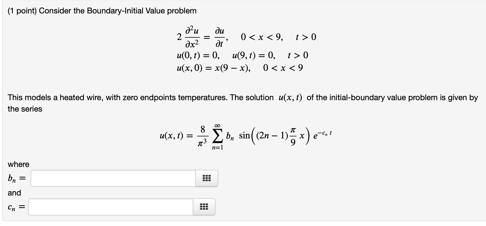
Task: Click the label bₙ = beside the answer box
Action: [16, 178]
